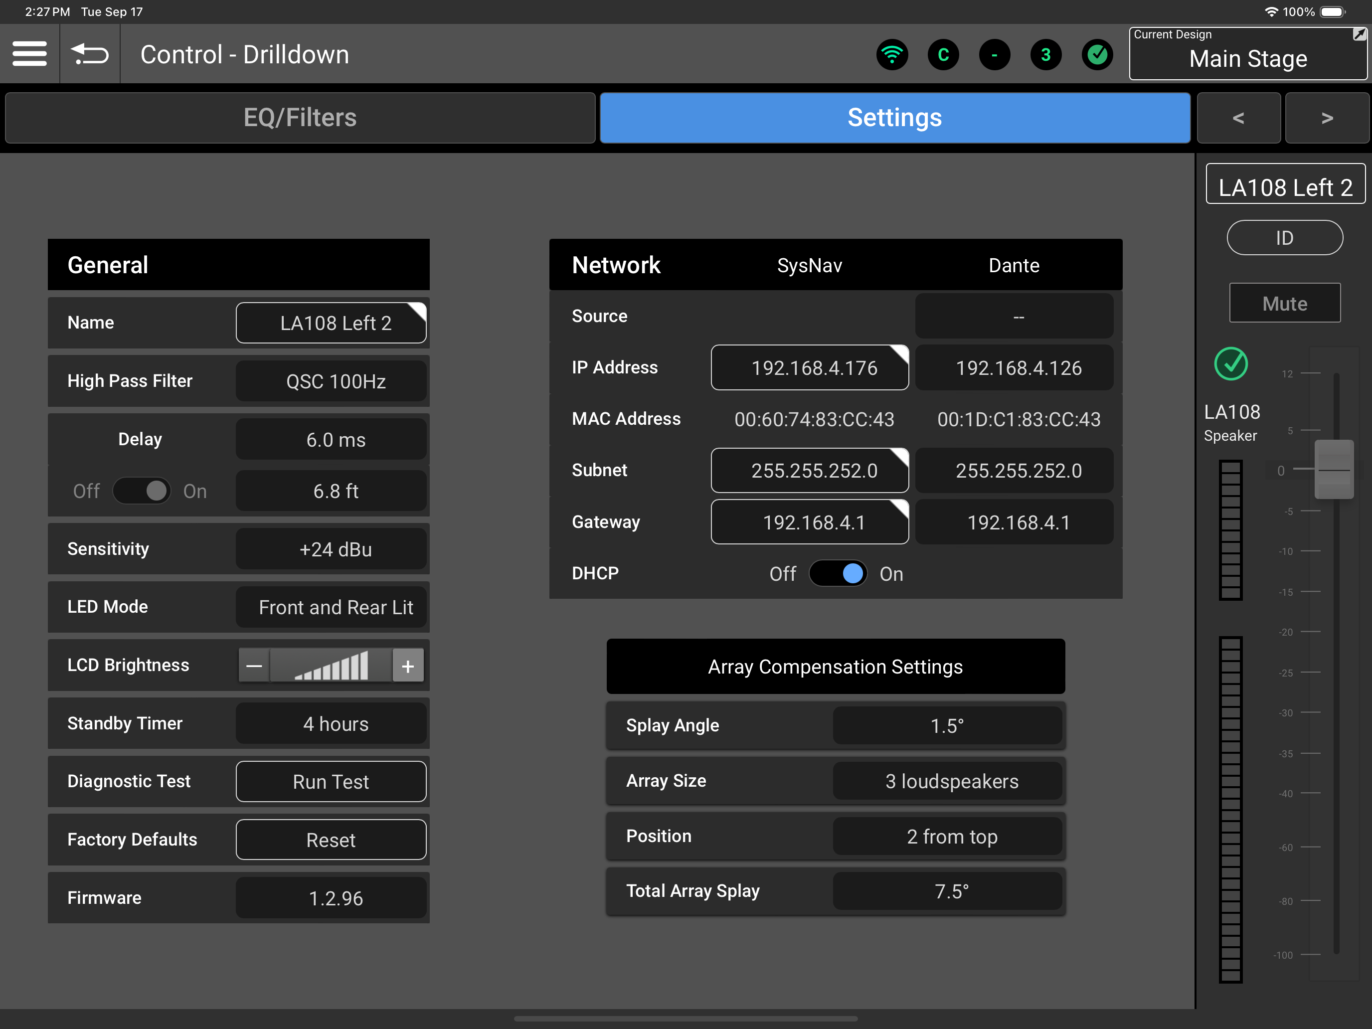This screenshot has width=1372, height=1029.
Task: Tap the SysNav MAC address 00:60:74:83:CC:43
Action: coord(815,419)
